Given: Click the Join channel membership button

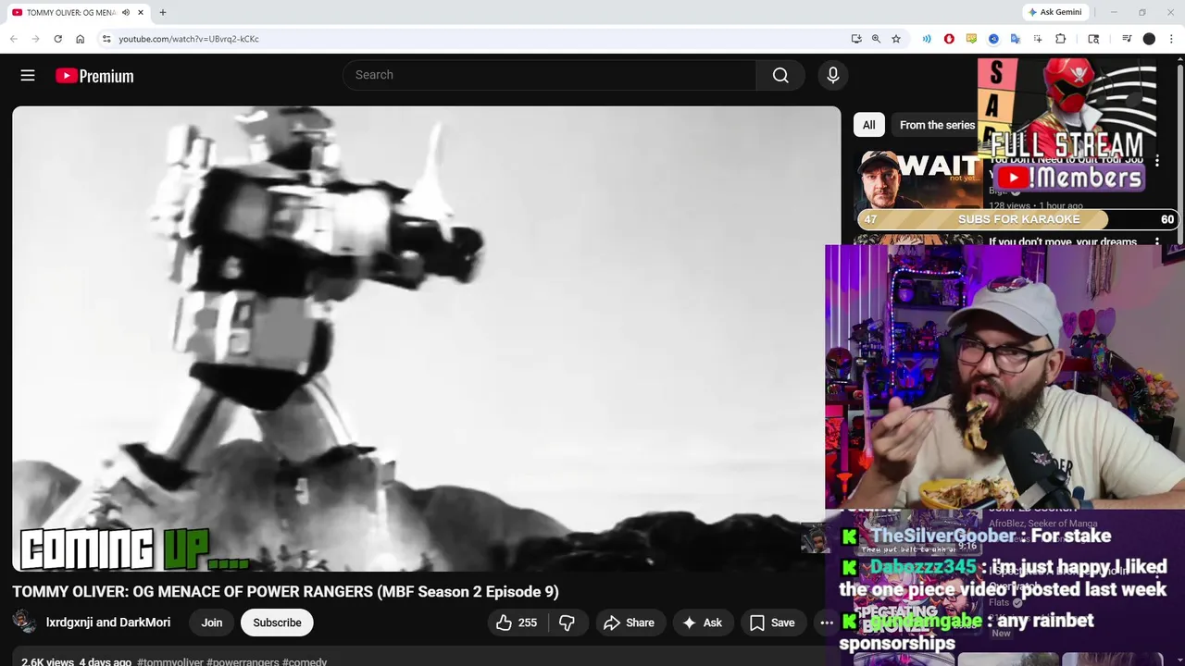Looking at the screenshot, I should click(212, 623).
